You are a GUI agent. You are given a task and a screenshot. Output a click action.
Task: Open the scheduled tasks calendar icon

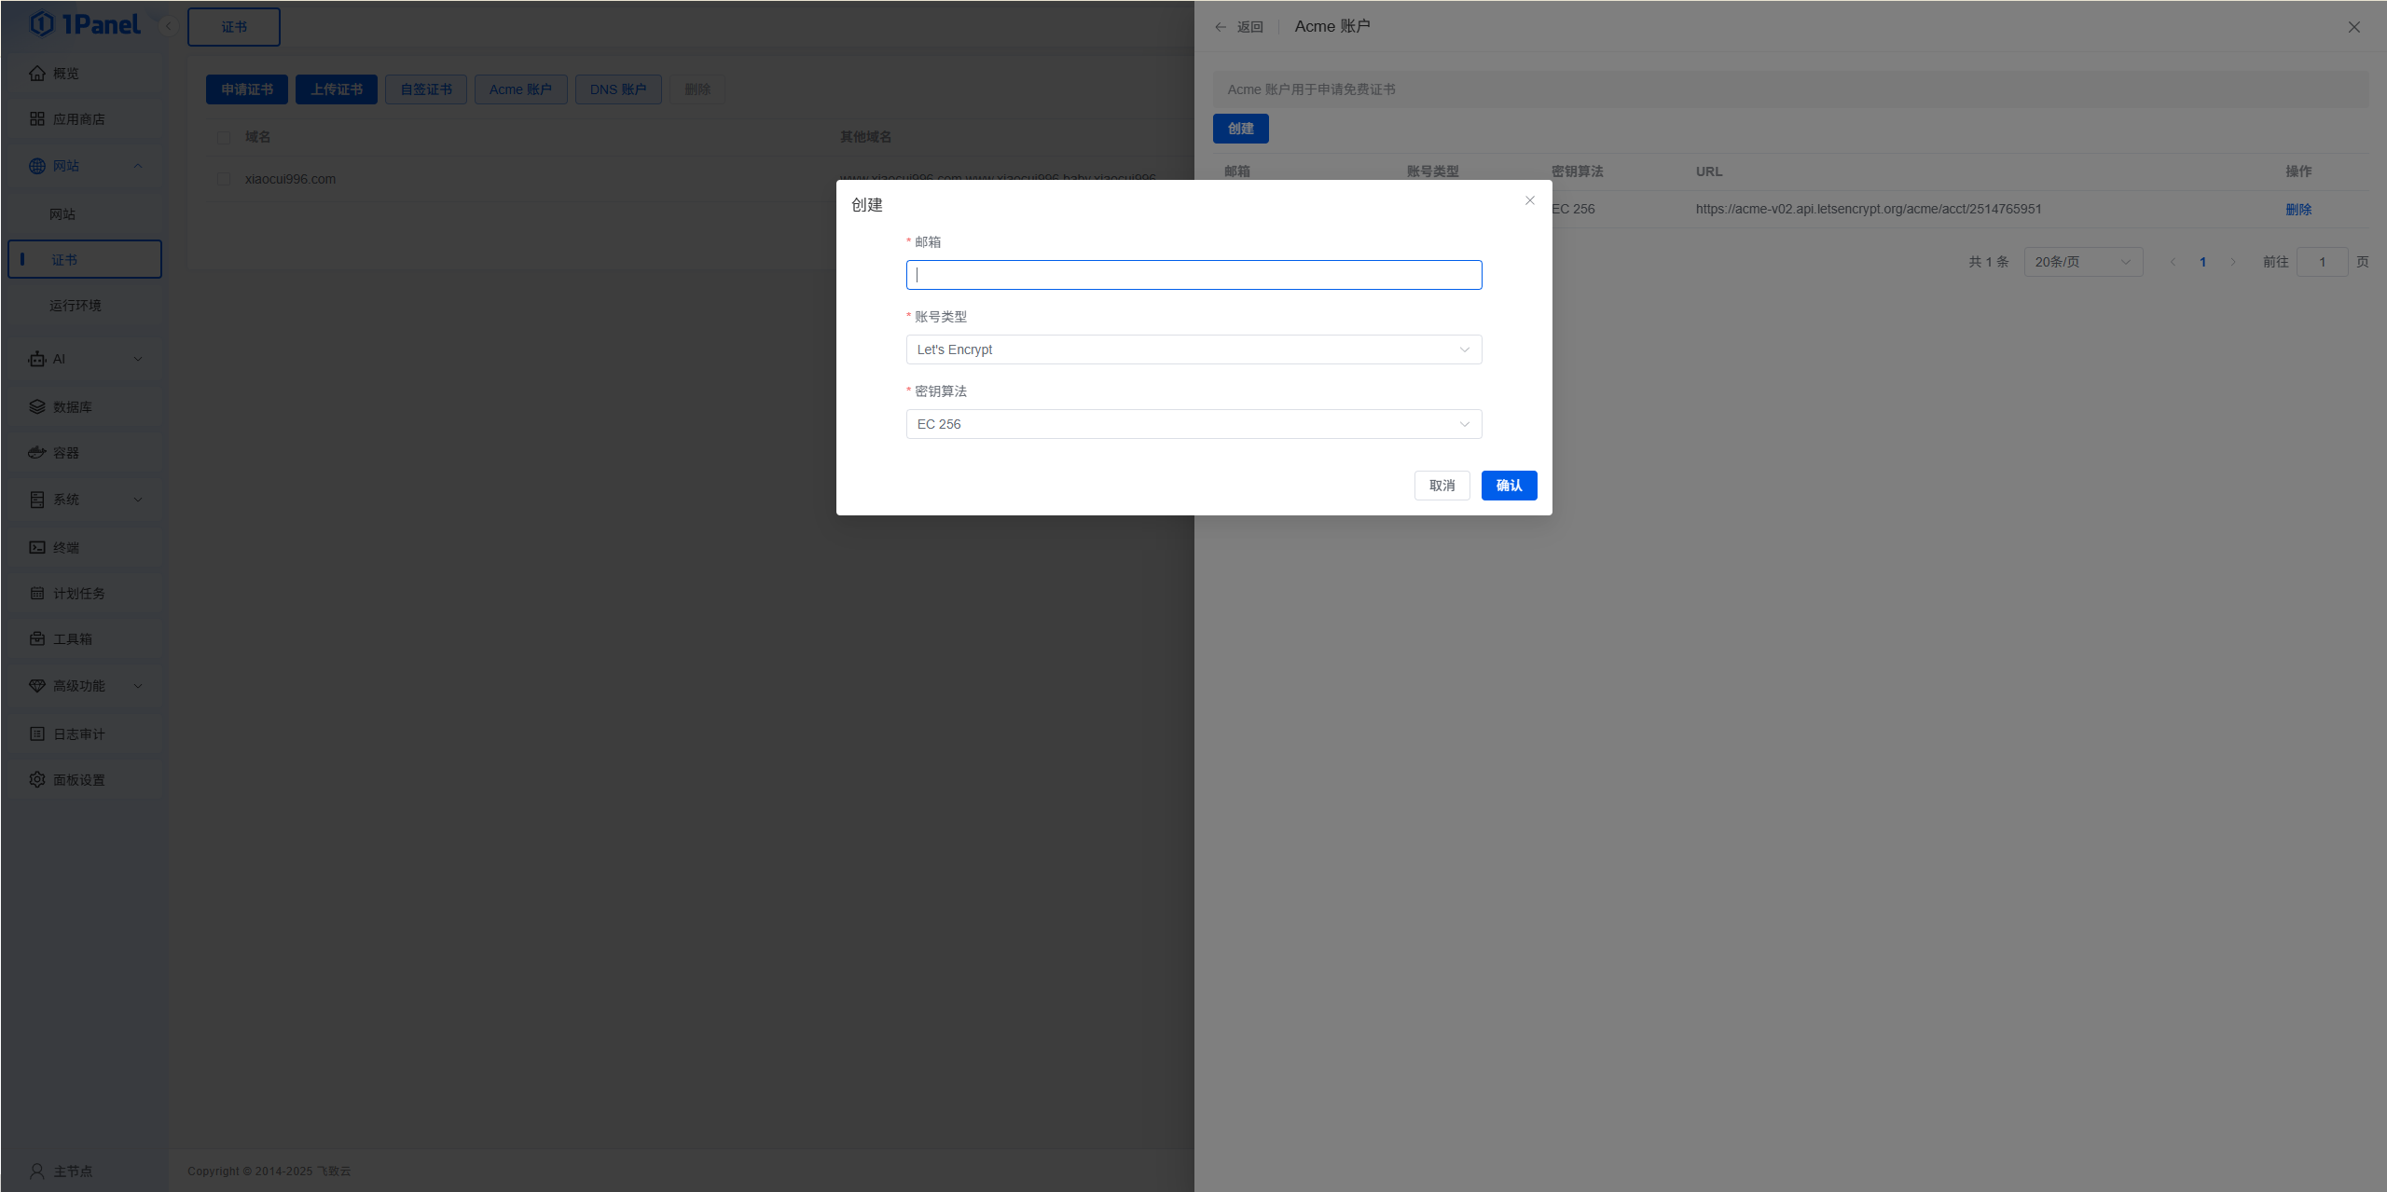point(37,594)
